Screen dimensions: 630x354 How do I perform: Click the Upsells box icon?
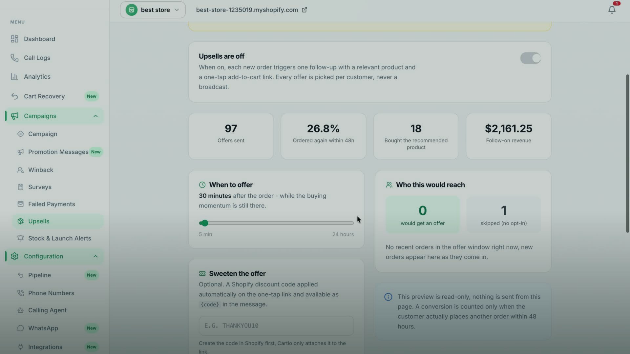point(20,221)
